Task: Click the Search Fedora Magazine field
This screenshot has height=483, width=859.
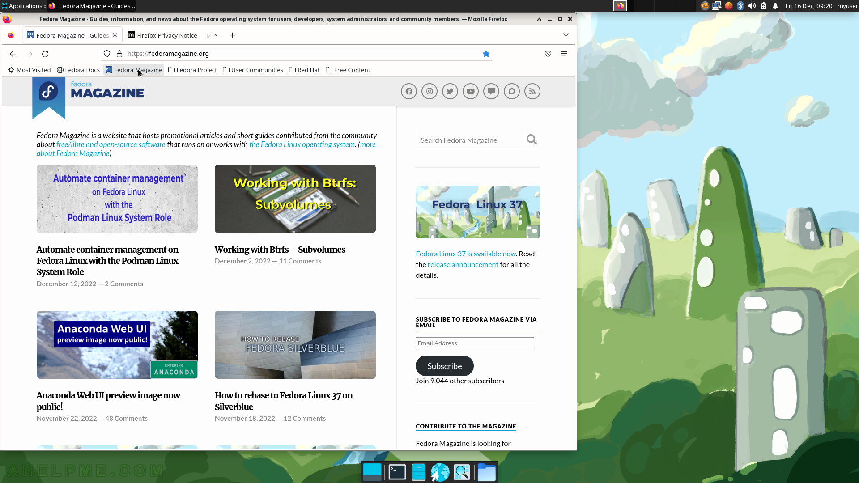Action: click(469, 140)
